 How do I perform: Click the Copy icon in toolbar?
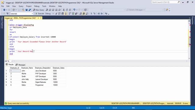point(67,10)
